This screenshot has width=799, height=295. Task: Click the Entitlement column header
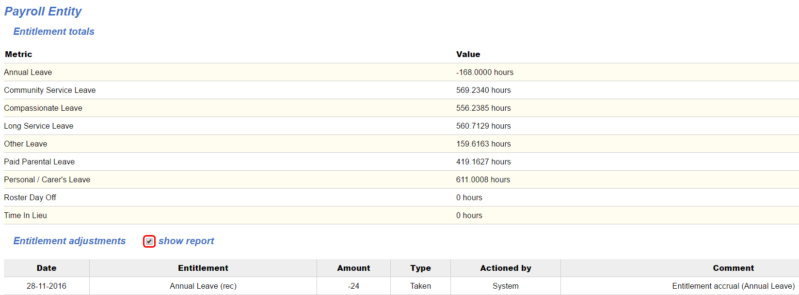click(x=203, y=268)
